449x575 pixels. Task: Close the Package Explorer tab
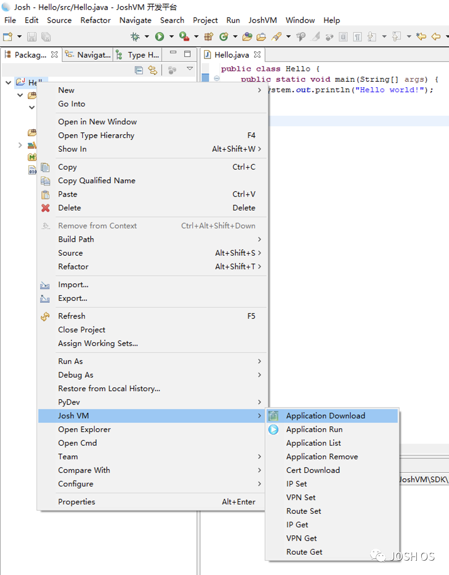point(54,54)
